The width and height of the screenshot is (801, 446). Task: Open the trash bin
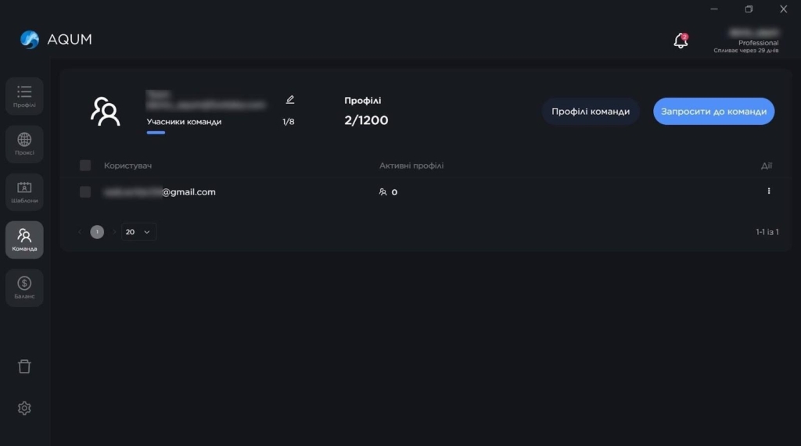[x=24, y=366]
